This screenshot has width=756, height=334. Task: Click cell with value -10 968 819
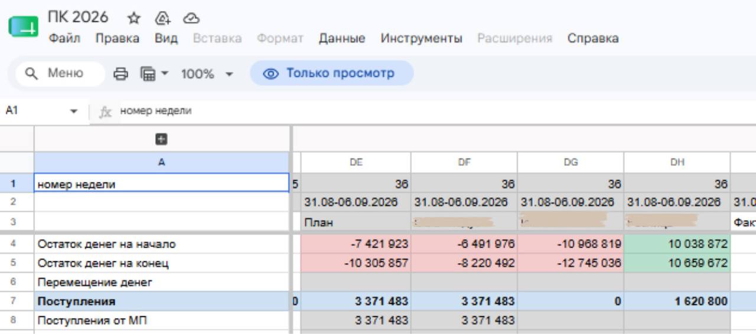pyautogui.click(x=571, y=244)
